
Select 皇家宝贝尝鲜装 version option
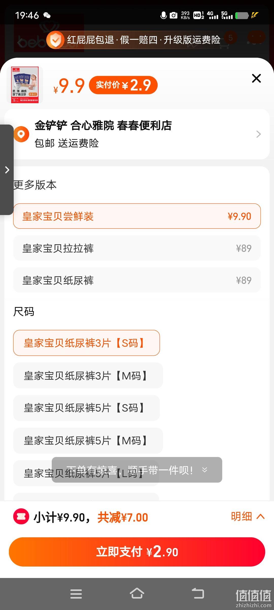tap(137, 216)
